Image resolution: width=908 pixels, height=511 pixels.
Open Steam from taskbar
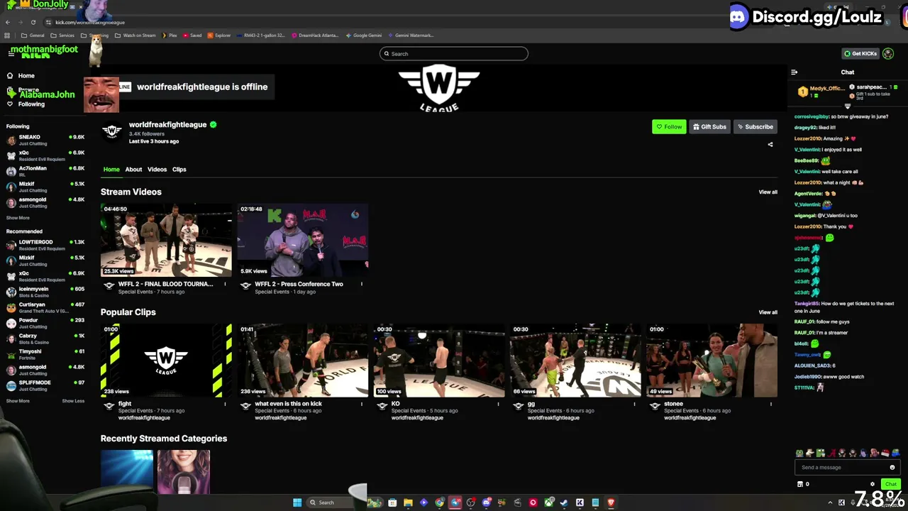[x=564, y=502]
